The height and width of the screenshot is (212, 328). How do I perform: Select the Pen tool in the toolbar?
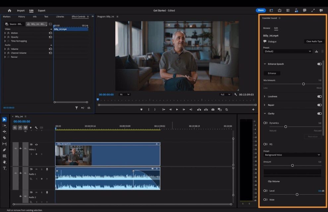point(4,150)
